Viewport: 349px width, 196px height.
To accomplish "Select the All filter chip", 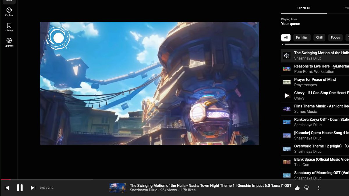I will coord(286,37).
